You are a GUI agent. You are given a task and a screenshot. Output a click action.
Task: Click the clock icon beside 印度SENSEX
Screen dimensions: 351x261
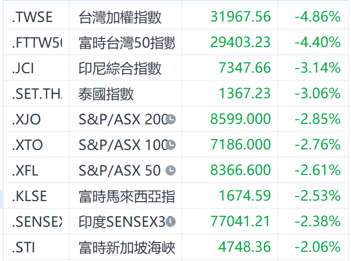(x=171, y=222)
